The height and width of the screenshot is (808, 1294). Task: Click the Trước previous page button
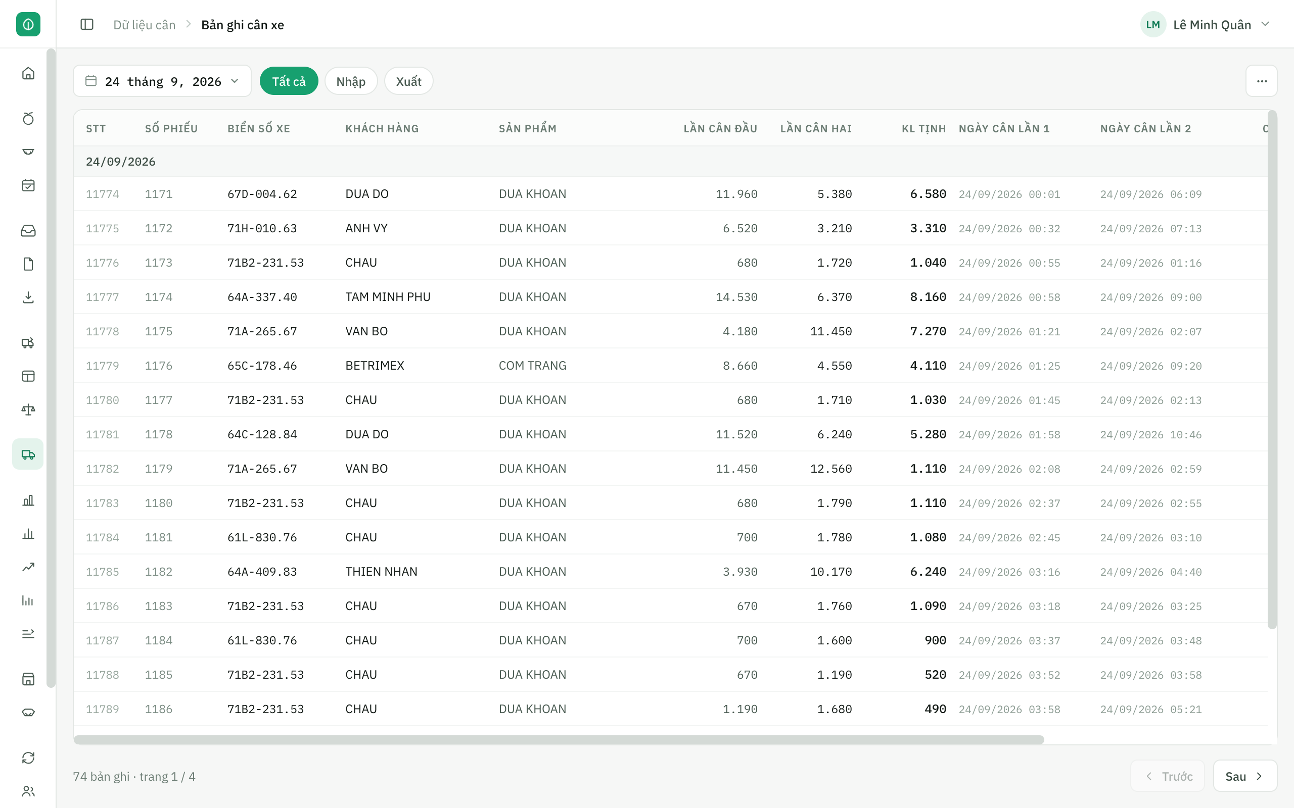coord(1168,776)
